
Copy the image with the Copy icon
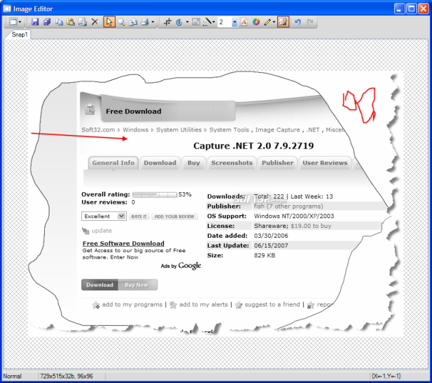(x=59, y=21)
